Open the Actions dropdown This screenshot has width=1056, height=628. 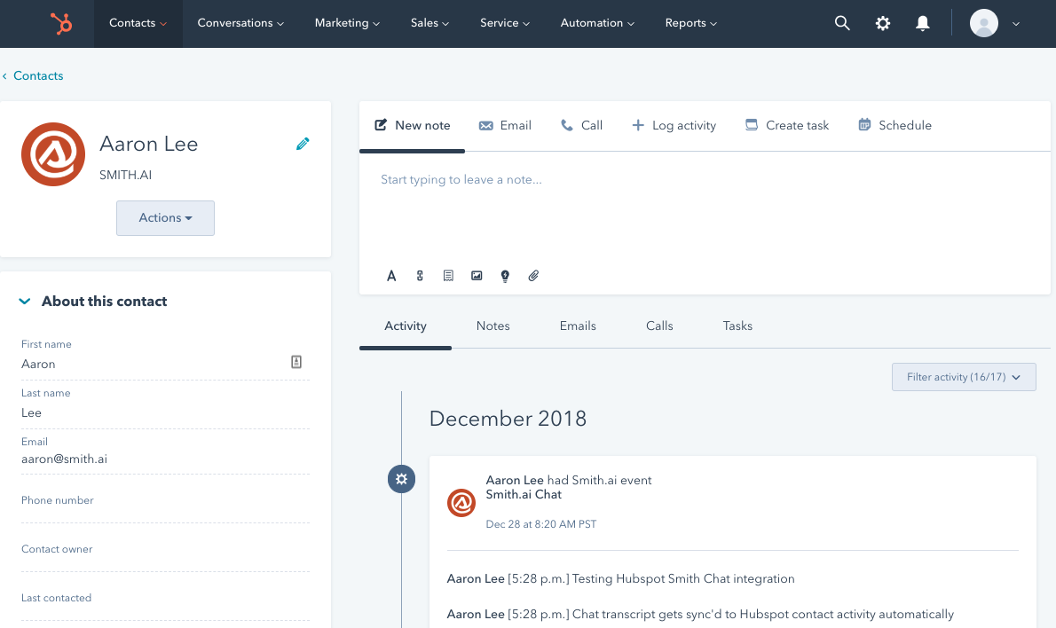(x=165, y=217)
